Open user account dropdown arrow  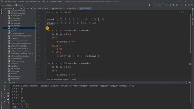point(151,5)
